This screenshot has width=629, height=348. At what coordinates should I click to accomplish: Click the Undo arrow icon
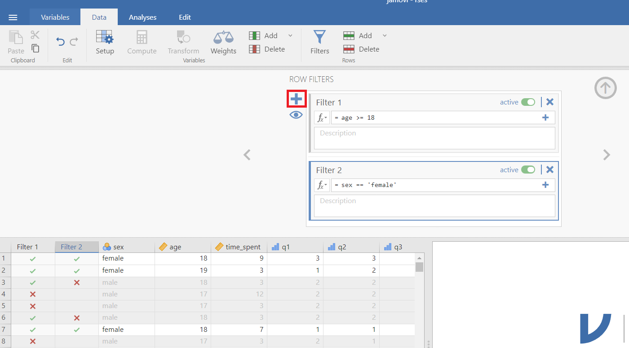tap(60, 42)
